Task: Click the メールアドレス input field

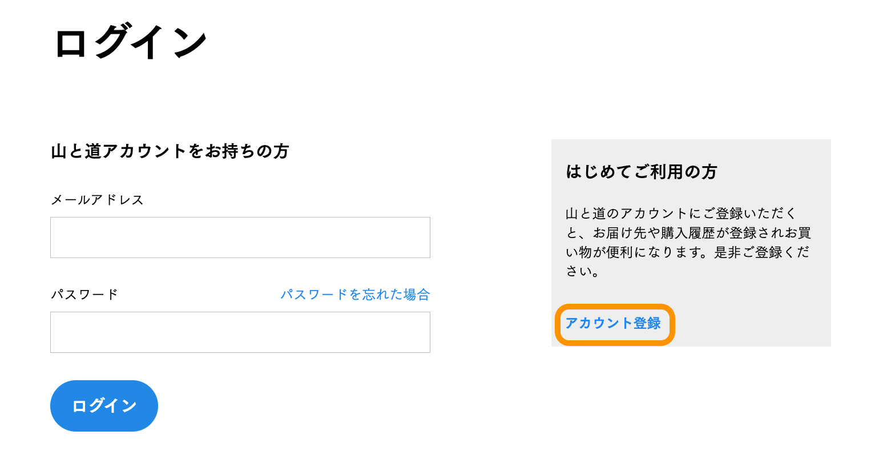Action: (240, 237)
